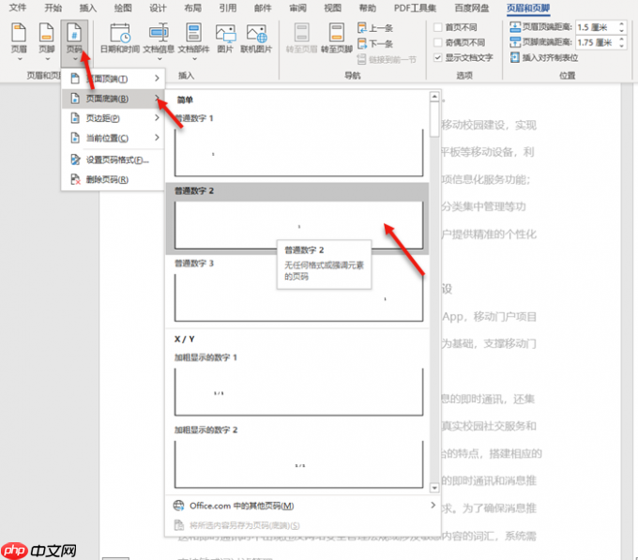This screenshot has height=560, width=638.
Task: Switch to the 页眉和页脚 tab
Action: (x=528, y=8)
